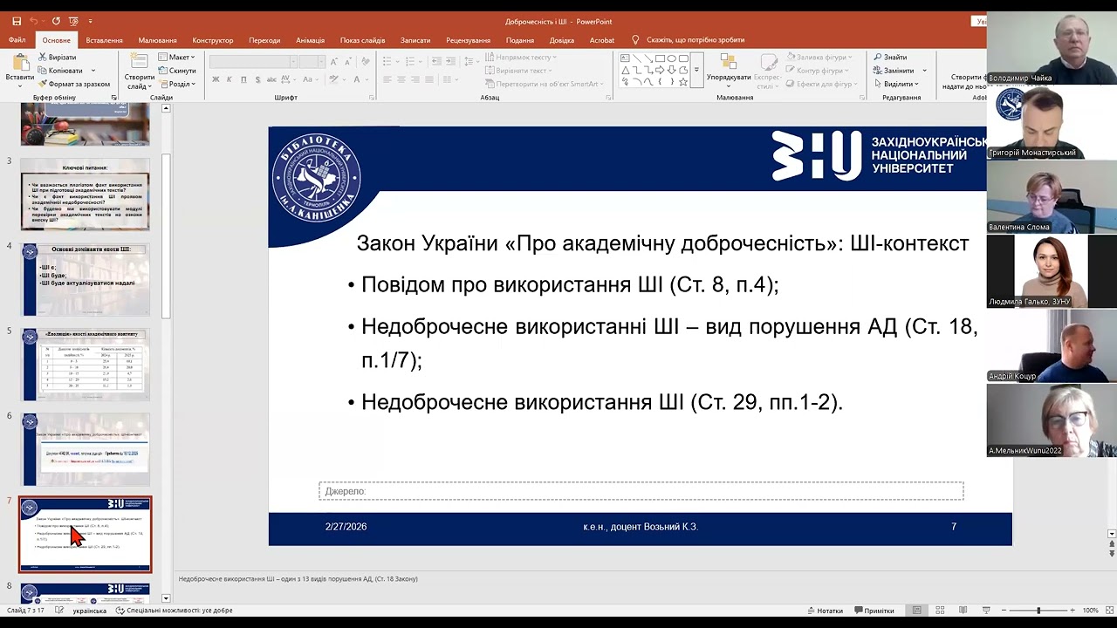Toggle bold Ж formatting
This screenshot has width=1117, height=628.
tap(216, 79)
